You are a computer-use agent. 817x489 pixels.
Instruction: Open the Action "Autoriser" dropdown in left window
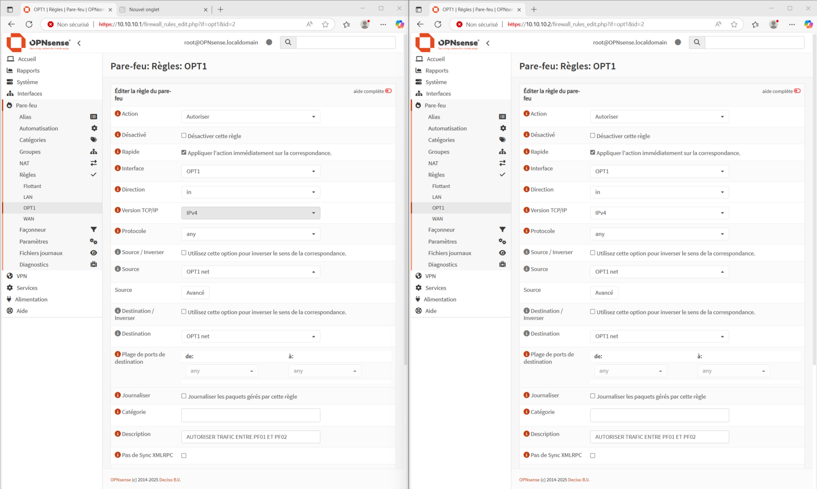click(250, 117)
